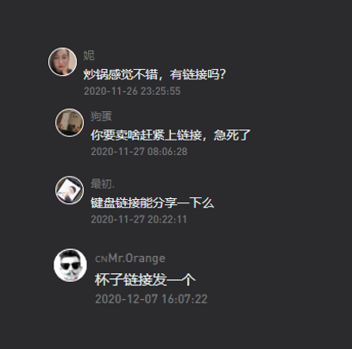352x349 pixels.
Task: Open the profile avatar of user 妮
Action: pyautogui.click(x=62, y=62)
